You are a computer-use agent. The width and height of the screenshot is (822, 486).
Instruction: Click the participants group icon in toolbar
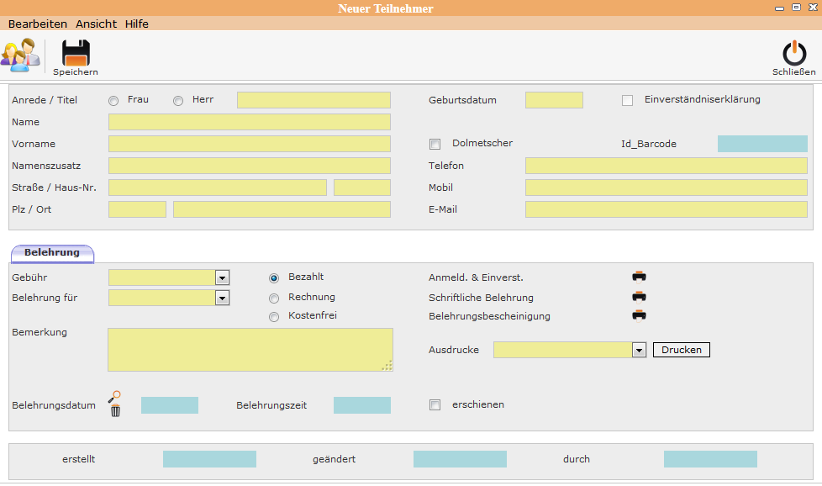[x=20, y=54]
